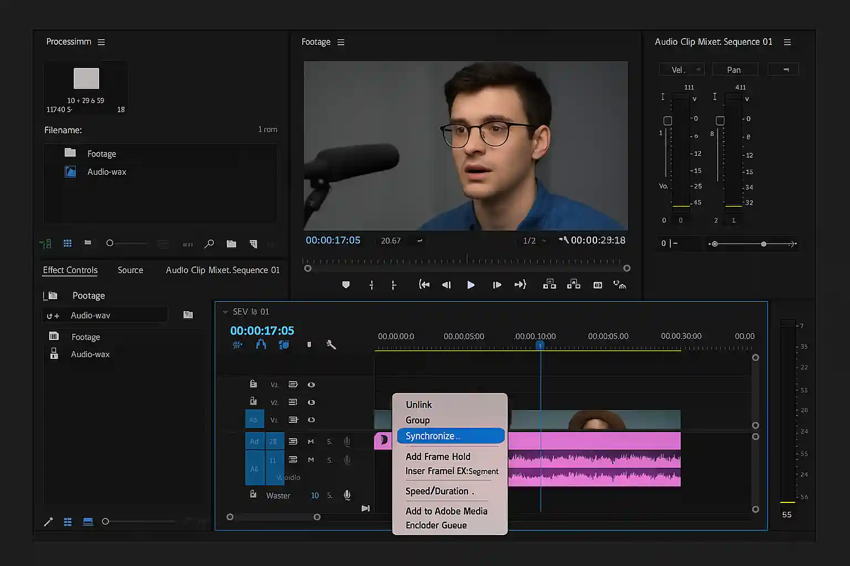Choose Speed/Duration from context menu
This screenshot has height=566, width=850.
(x=439, y=491)
